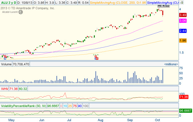Click the L: 3.36 low value
The image size is (193, 122).
pos(60,2)
